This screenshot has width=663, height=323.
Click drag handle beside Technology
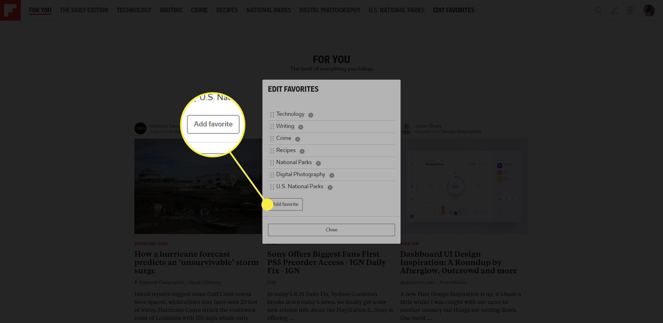point(272,114)
